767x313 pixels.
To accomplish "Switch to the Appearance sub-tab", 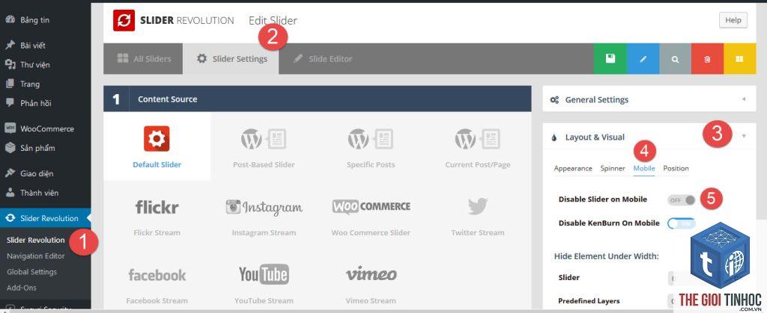I will point(573,168).
